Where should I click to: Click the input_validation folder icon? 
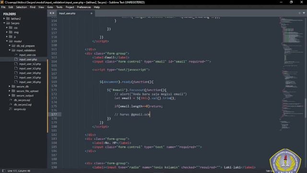click(13, 50)
